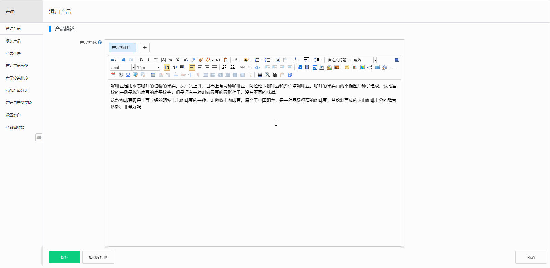
Task: Switch editor to HTML source mode
Action: [113, 60]
